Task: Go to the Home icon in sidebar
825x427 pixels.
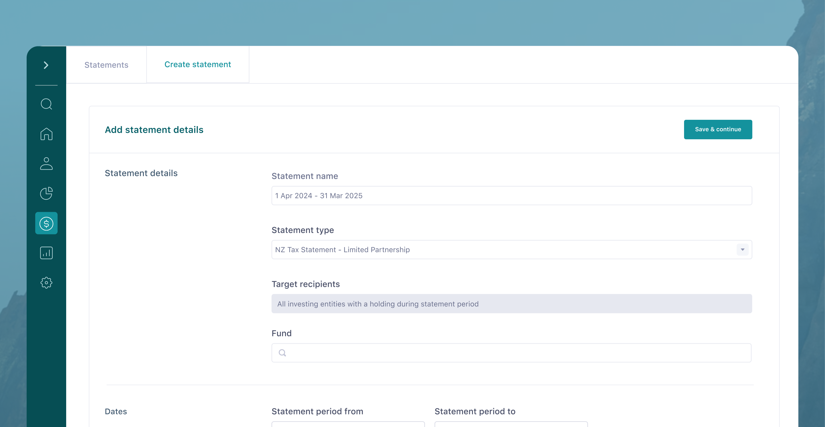Action: pos(46,134)
